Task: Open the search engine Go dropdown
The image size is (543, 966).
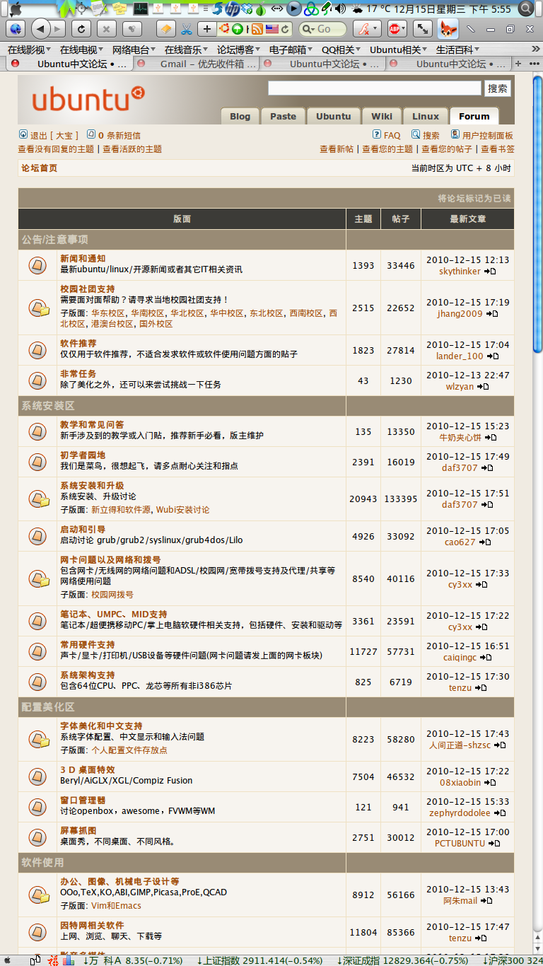Action: point(308,29)
